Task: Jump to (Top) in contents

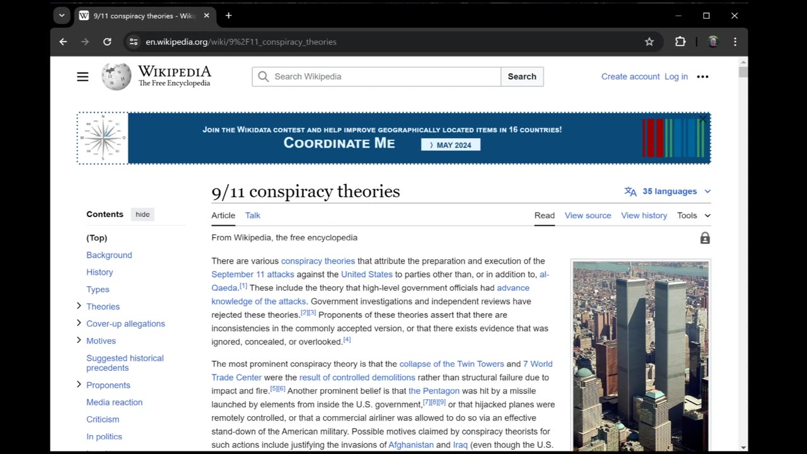Action: pyautogui.click(x=97, y=238)
